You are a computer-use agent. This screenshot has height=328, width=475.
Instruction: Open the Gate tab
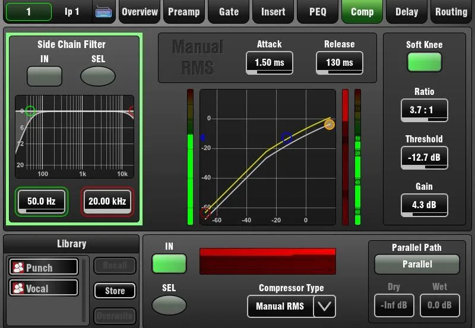pyautogui.click(x=229, y=12)
